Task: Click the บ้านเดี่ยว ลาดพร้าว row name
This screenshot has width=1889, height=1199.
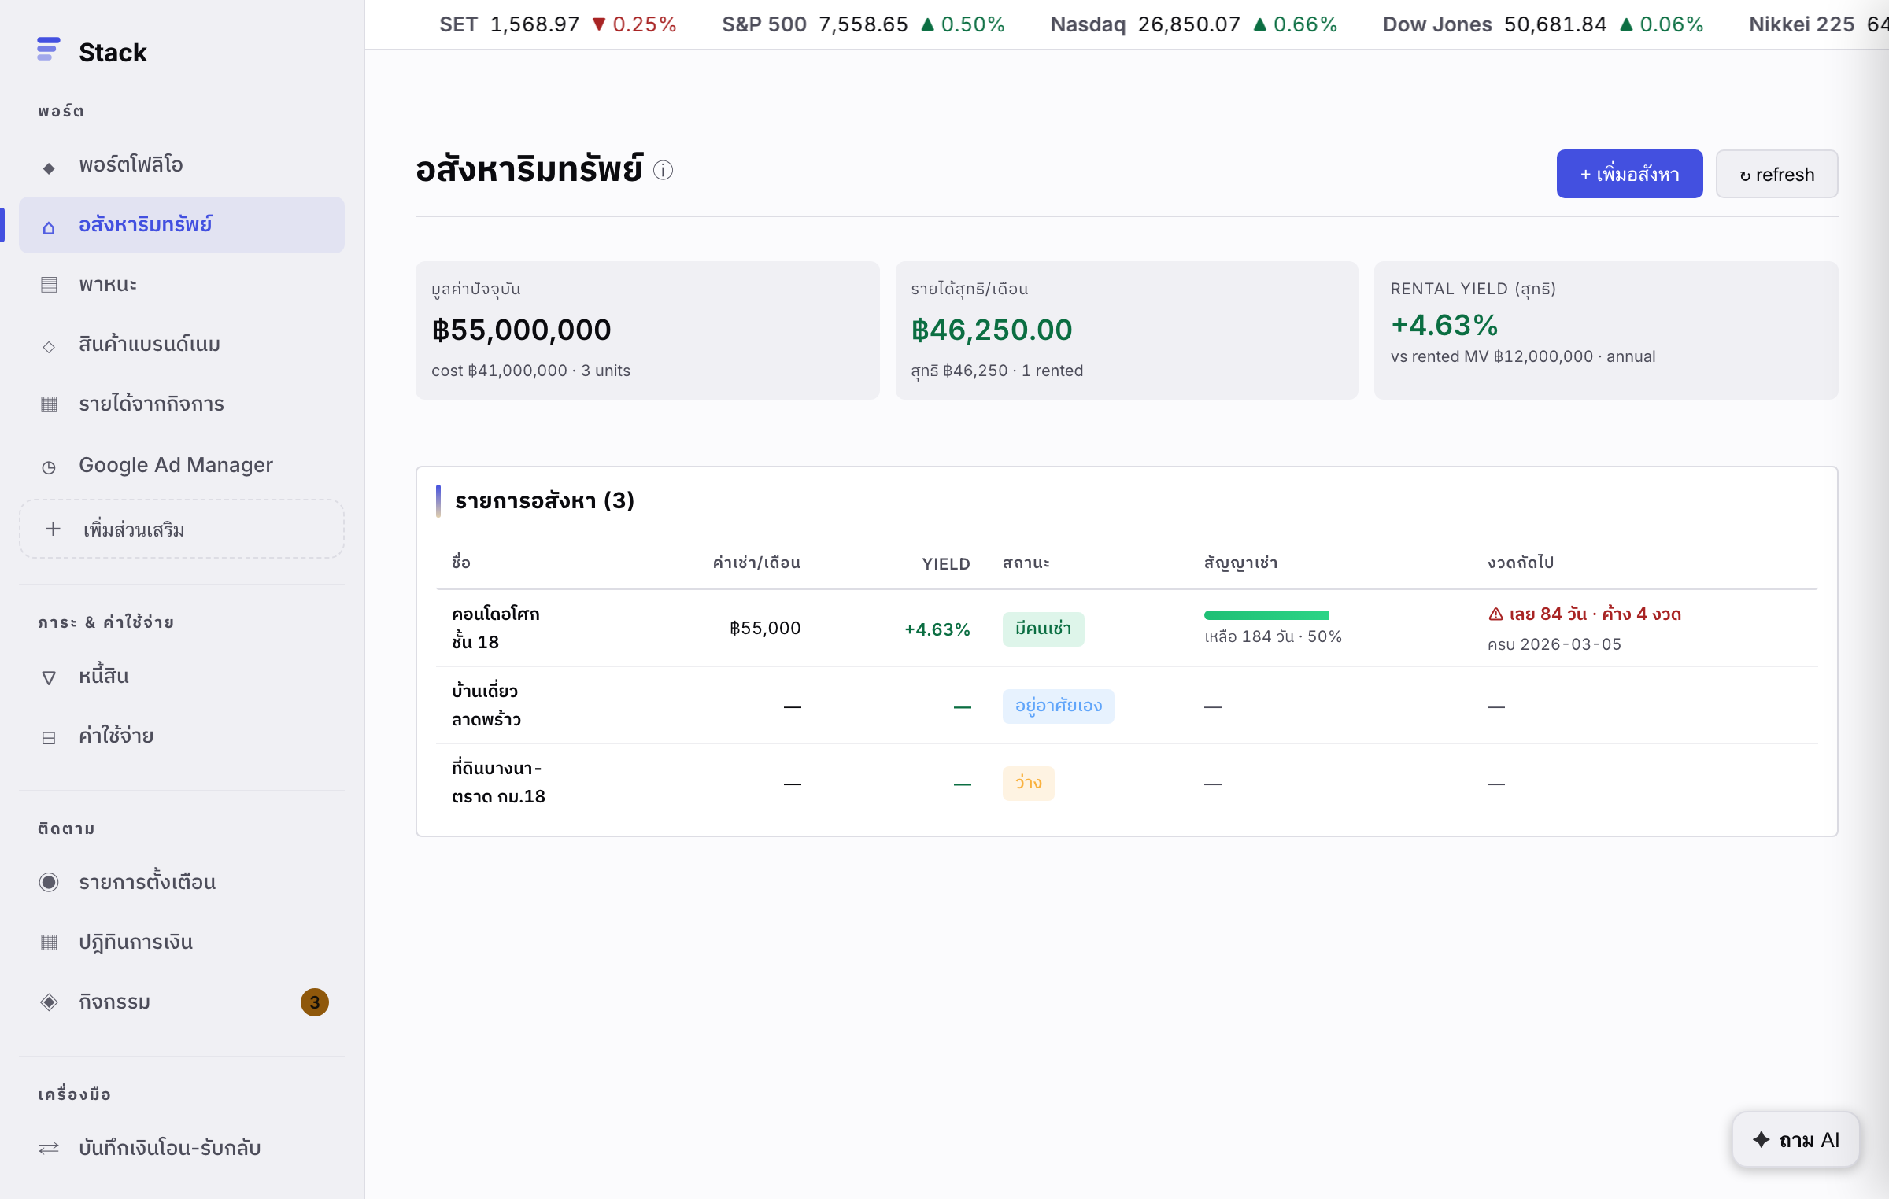Action: point(486,705)
